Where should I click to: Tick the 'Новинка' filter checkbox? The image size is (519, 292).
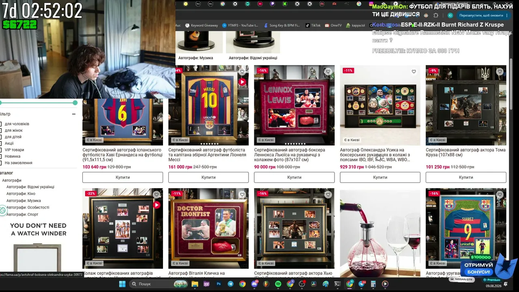(x=1, y=156)
